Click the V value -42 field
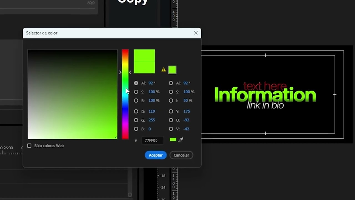Screen dimensions: 355x200 [x=186, y=129]
